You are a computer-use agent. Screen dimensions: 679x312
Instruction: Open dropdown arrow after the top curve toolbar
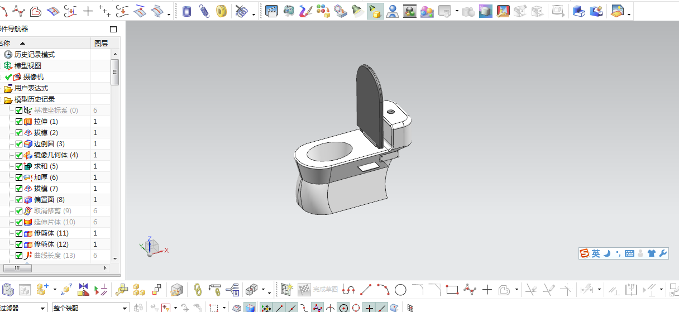[x=169, y=15]
